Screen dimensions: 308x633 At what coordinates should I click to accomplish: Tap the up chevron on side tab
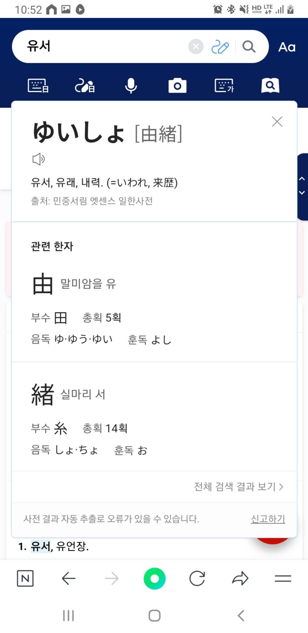pyautogui.click(x=302, y=179)
